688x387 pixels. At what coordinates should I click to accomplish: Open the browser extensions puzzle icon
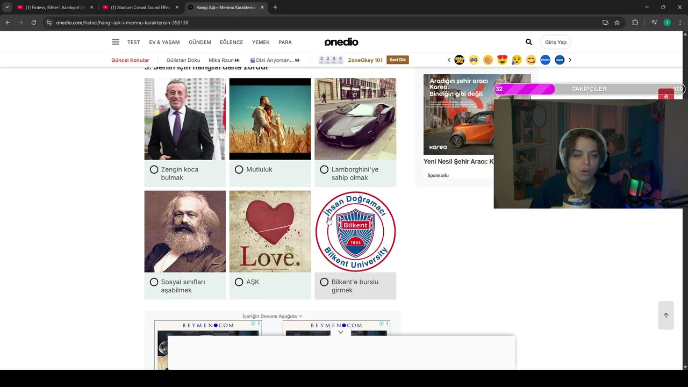click(x=635, y=23)
